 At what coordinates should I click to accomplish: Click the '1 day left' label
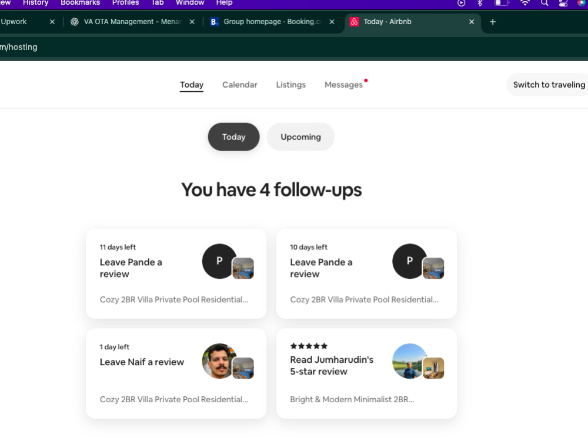[x=115, y=347]
